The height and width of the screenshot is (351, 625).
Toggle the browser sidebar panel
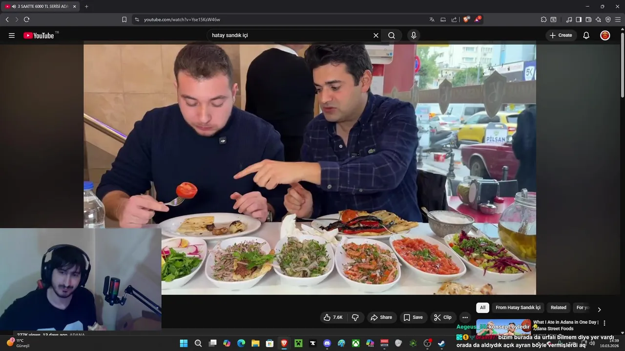click(x=579, y=19)
